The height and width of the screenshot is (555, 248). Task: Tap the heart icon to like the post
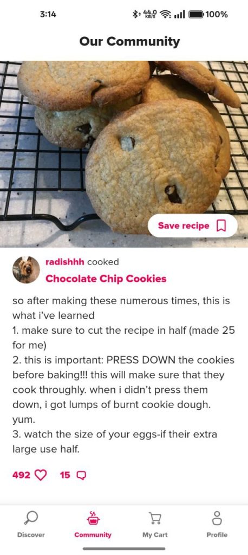(41, 475)
